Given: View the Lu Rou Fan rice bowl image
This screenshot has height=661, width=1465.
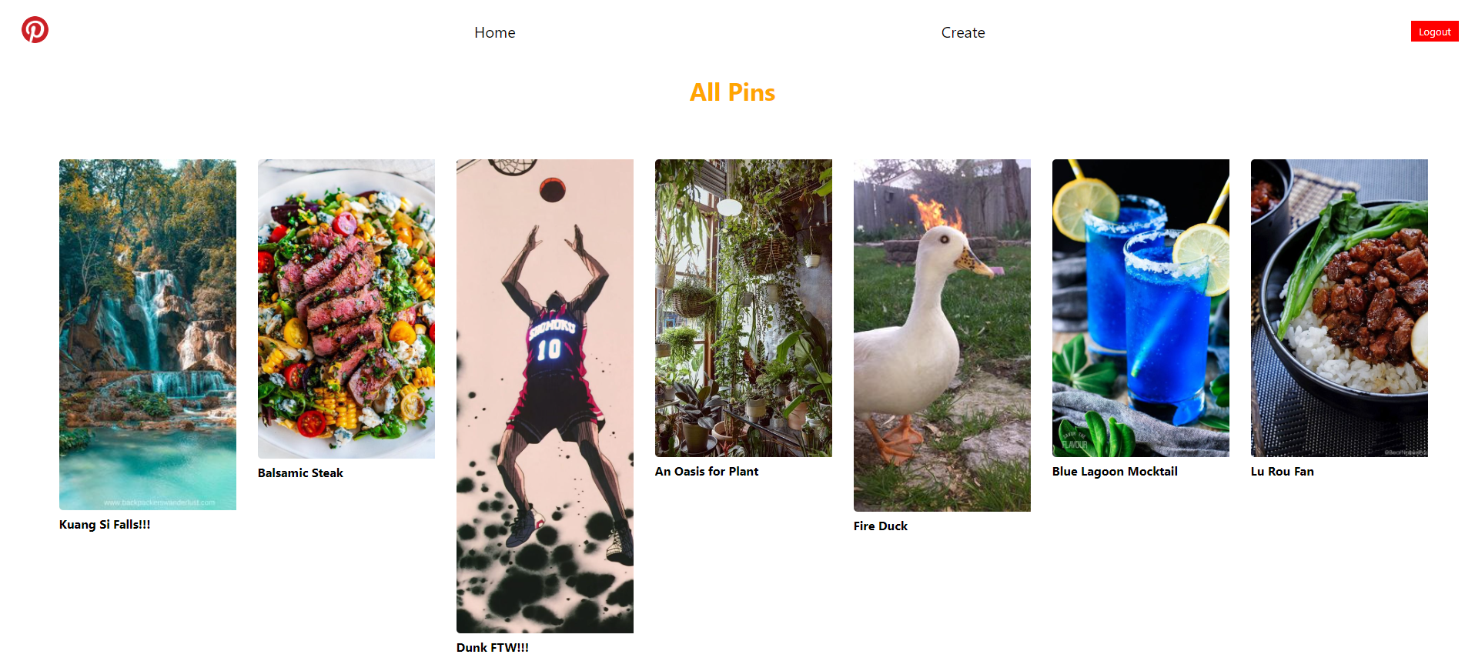Looking at the screenshot, I should coord(1340,308).
